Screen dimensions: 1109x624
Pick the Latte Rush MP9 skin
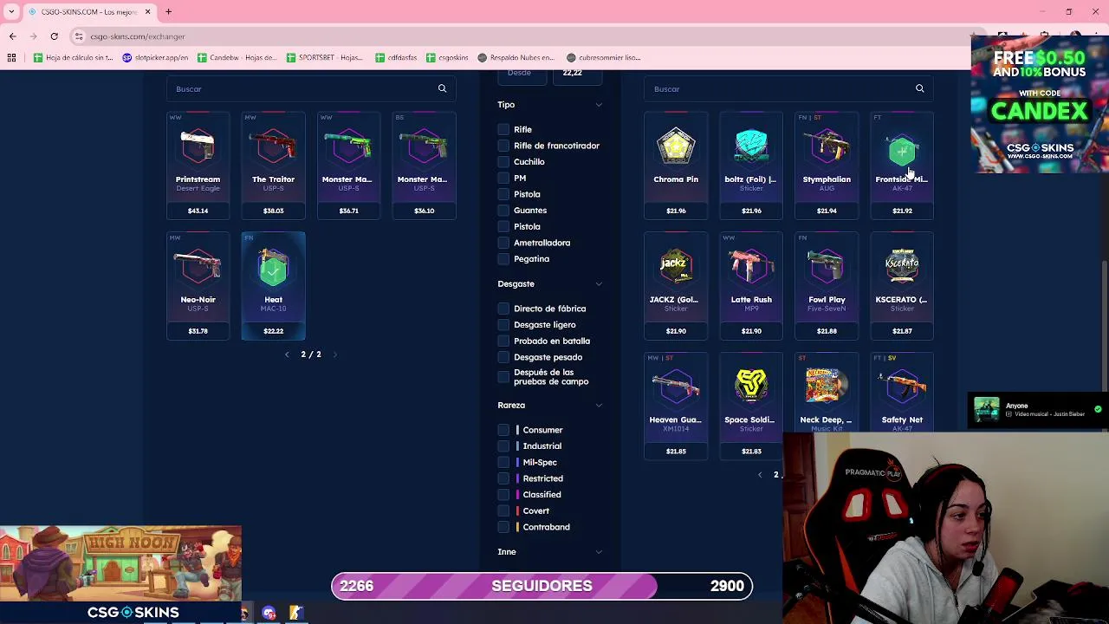(751, 286)
